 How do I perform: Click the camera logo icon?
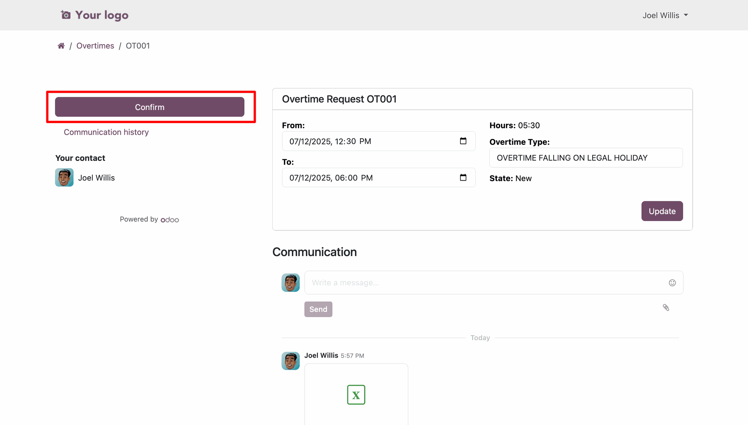click(66, 15)
